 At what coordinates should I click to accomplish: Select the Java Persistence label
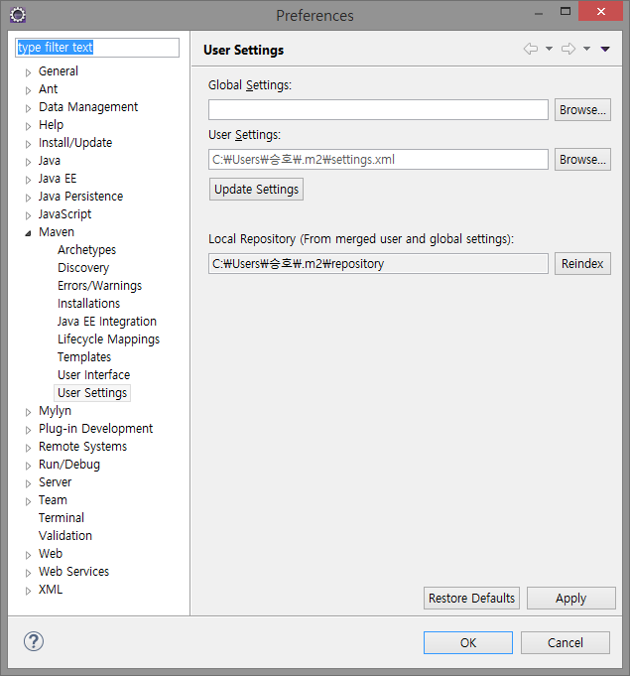point(80,197)
